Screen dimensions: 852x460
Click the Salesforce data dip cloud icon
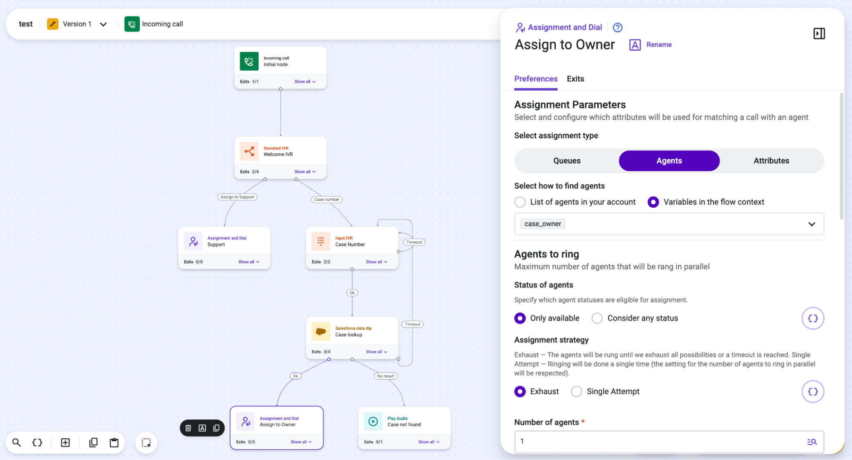pos(321,331)
